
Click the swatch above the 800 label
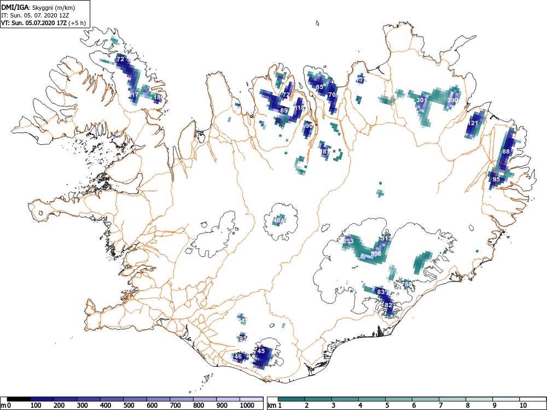pos(205,399)
